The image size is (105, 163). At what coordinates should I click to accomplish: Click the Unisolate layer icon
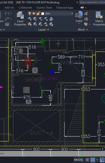35,24
